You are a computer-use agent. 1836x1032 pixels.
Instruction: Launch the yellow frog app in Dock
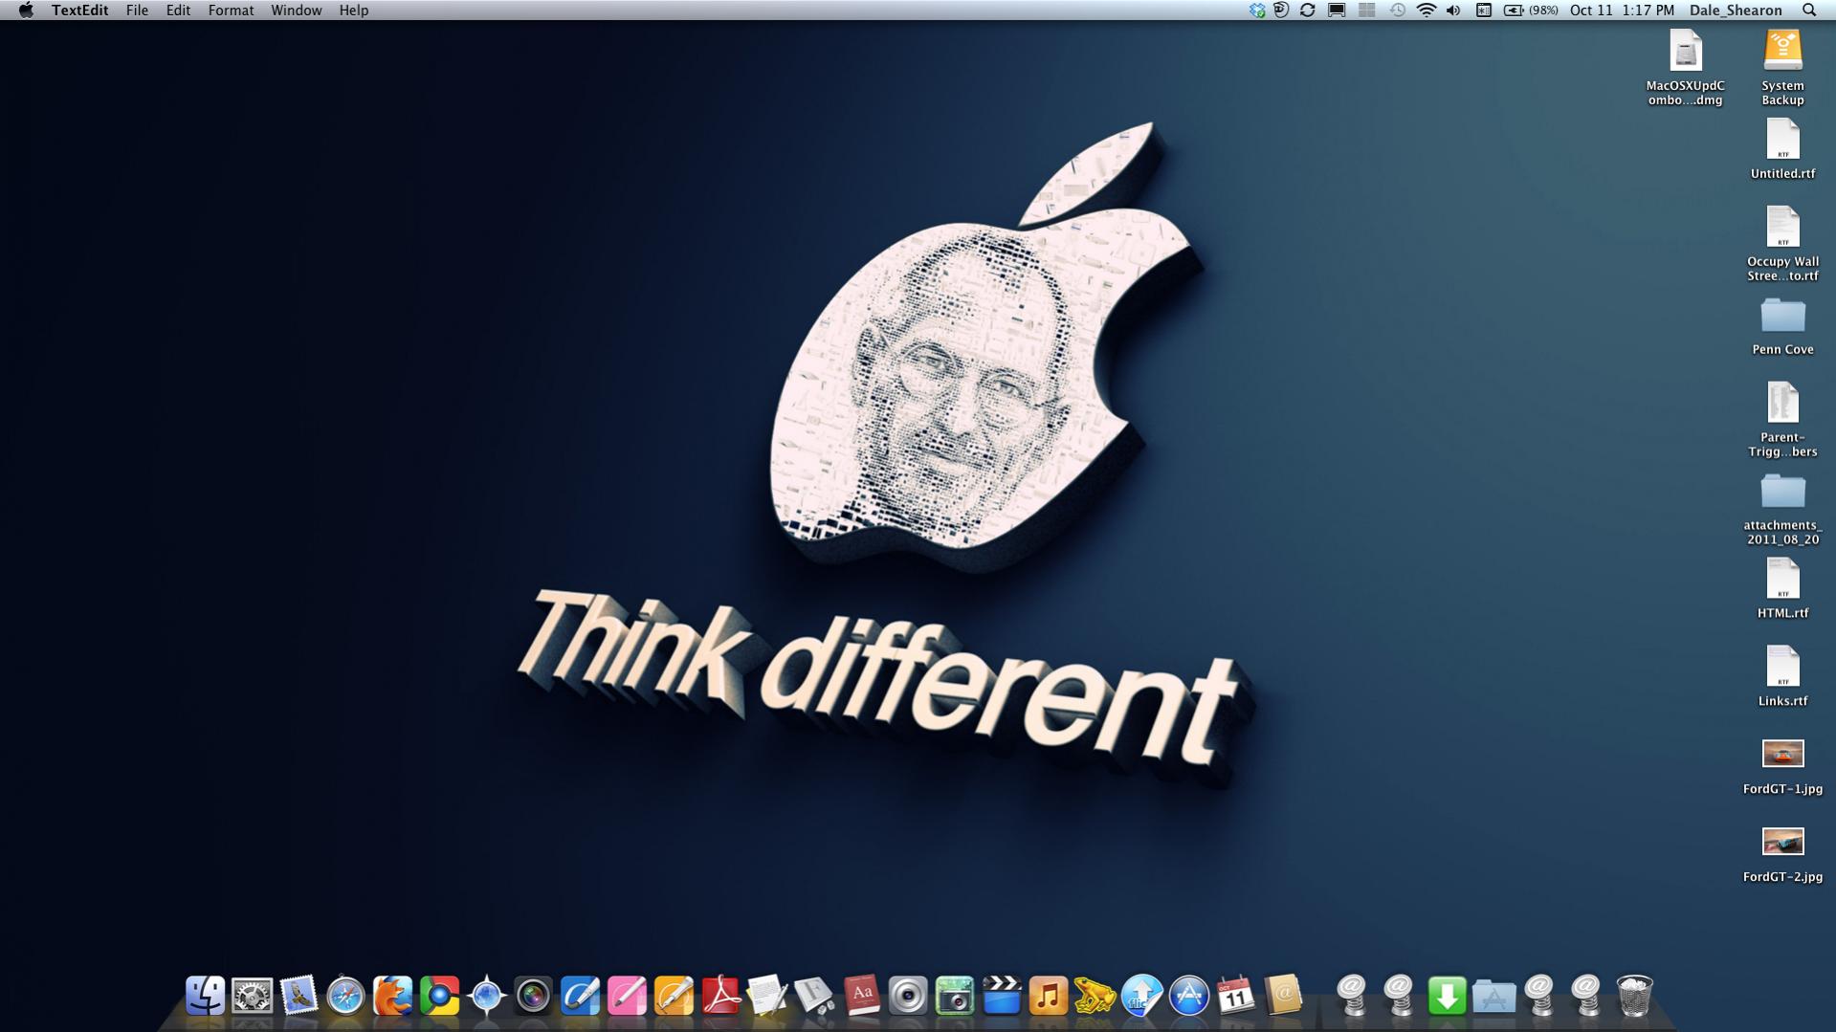(x=1095, y=996)
